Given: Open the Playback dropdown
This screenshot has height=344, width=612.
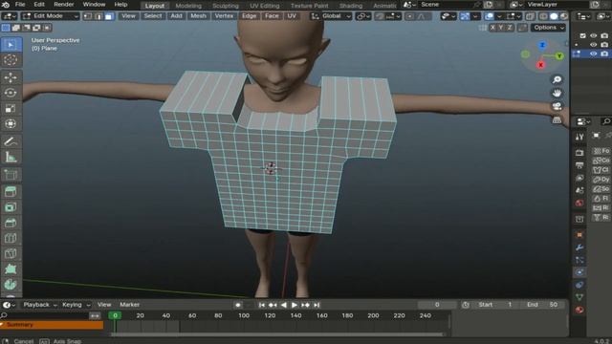Looking at the screenshot, I should tap(40, 305).
